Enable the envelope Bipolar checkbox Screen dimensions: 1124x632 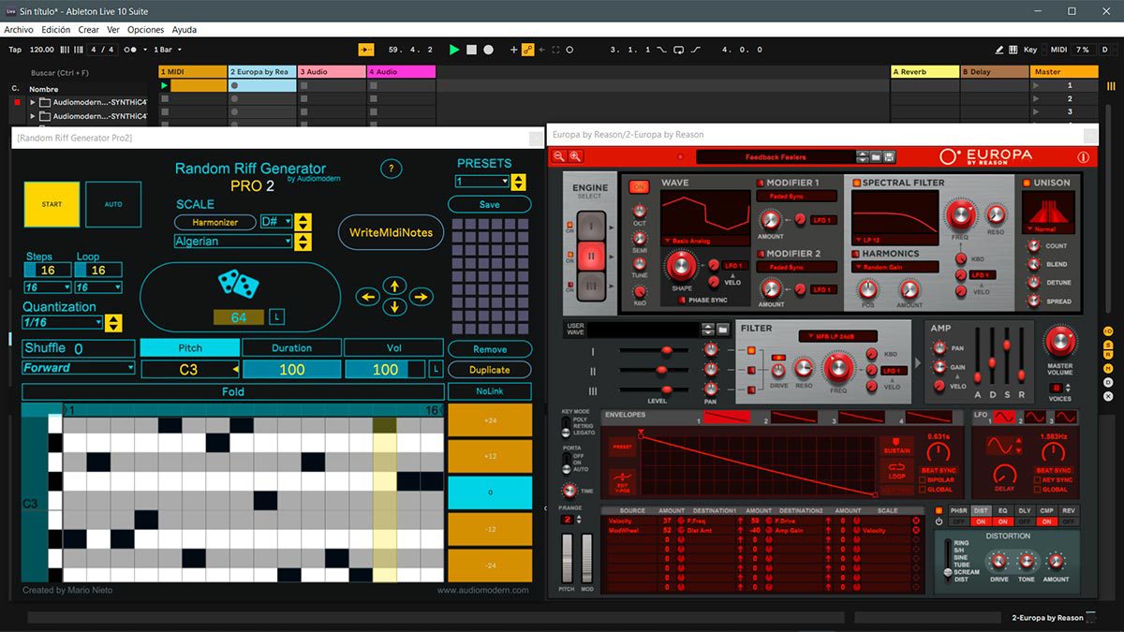[923, 480]
